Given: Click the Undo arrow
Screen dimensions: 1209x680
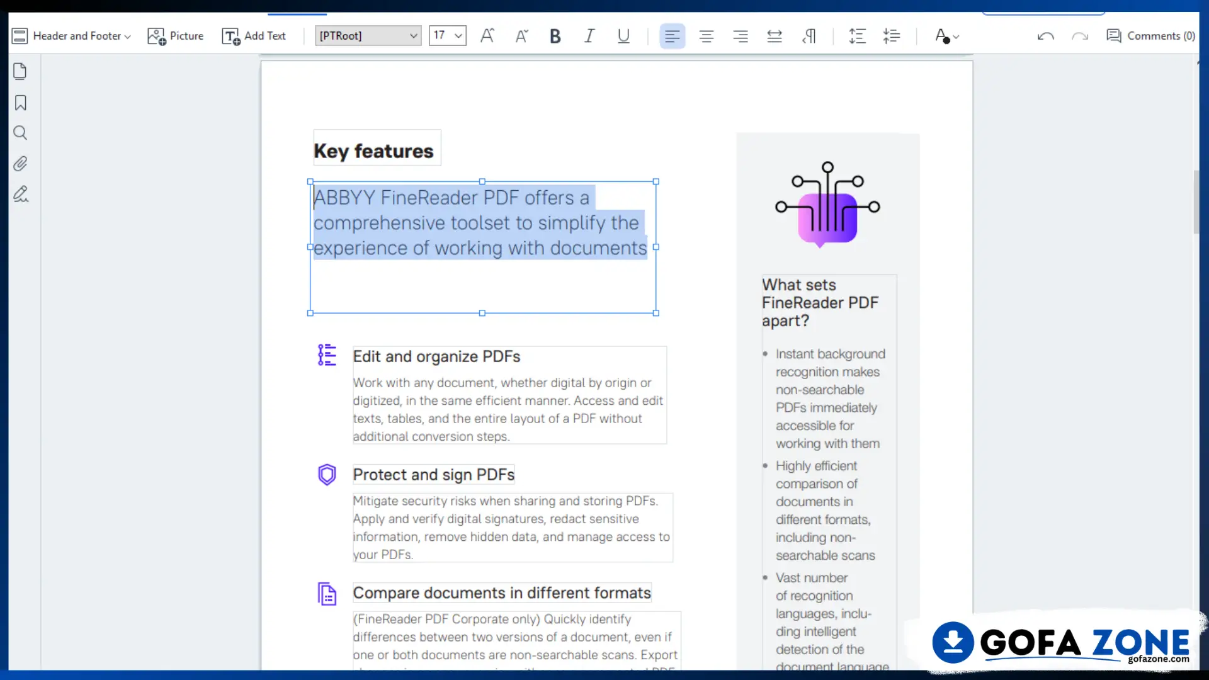Looking at the screenshot, I should coord(1045,36).
